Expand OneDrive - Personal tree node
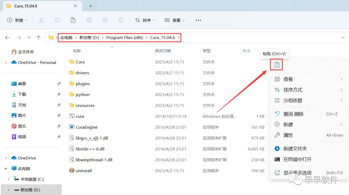Screen dimensions: 349x195 (x=6, y=63)
